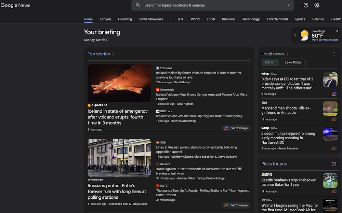Viewport: 342px width, 213px height.
Task: Select the Clifton location chip
Action: point(270,62)
